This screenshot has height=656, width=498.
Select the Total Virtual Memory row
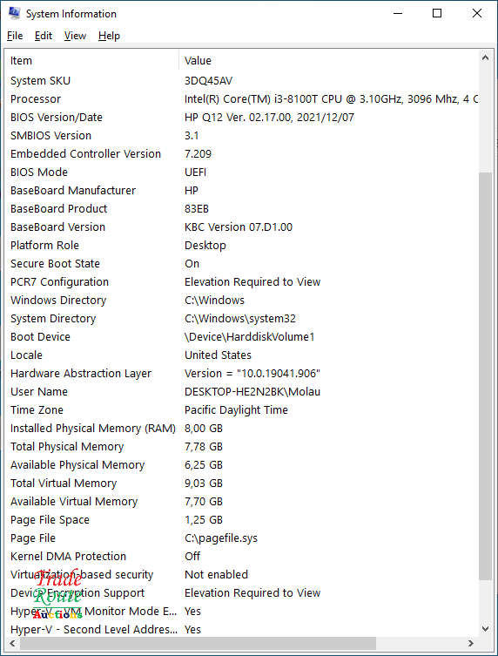click(x=242, y=484)
